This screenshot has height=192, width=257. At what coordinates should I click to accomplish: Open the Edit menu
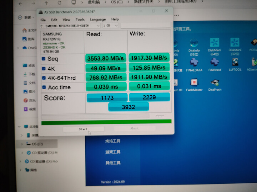click(54, 20)
